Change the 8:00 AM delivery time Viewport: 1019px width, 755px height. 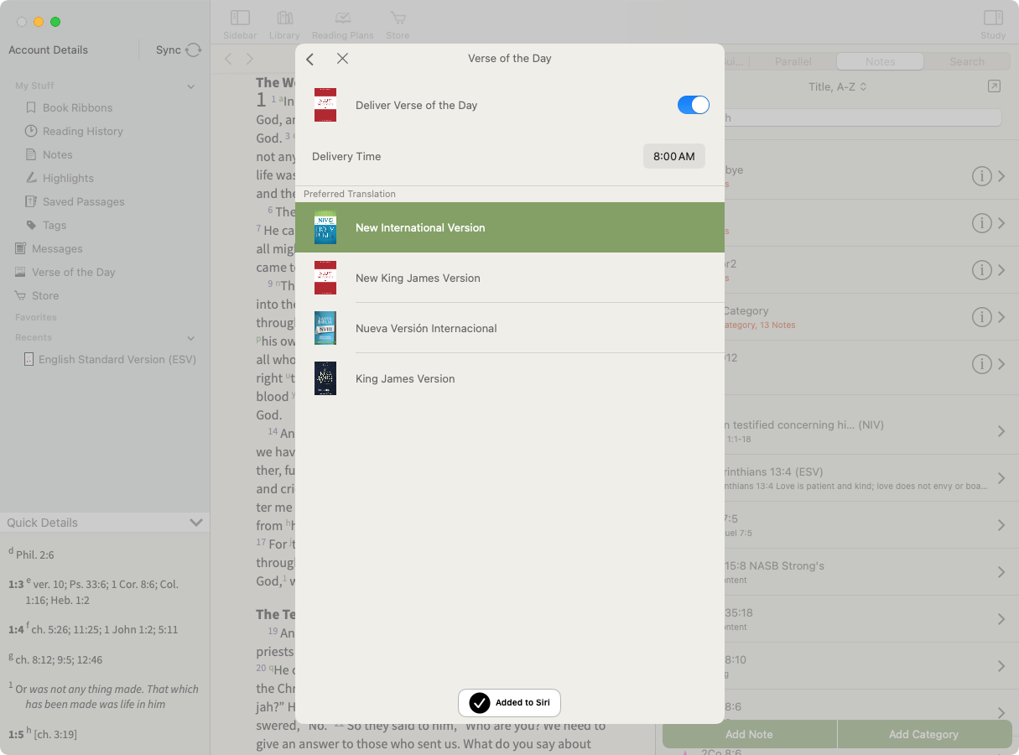click(674, 156)
